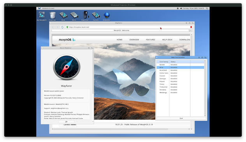
Task: Open the HELP DESK menu link
Action: click(x=167, y=40)
